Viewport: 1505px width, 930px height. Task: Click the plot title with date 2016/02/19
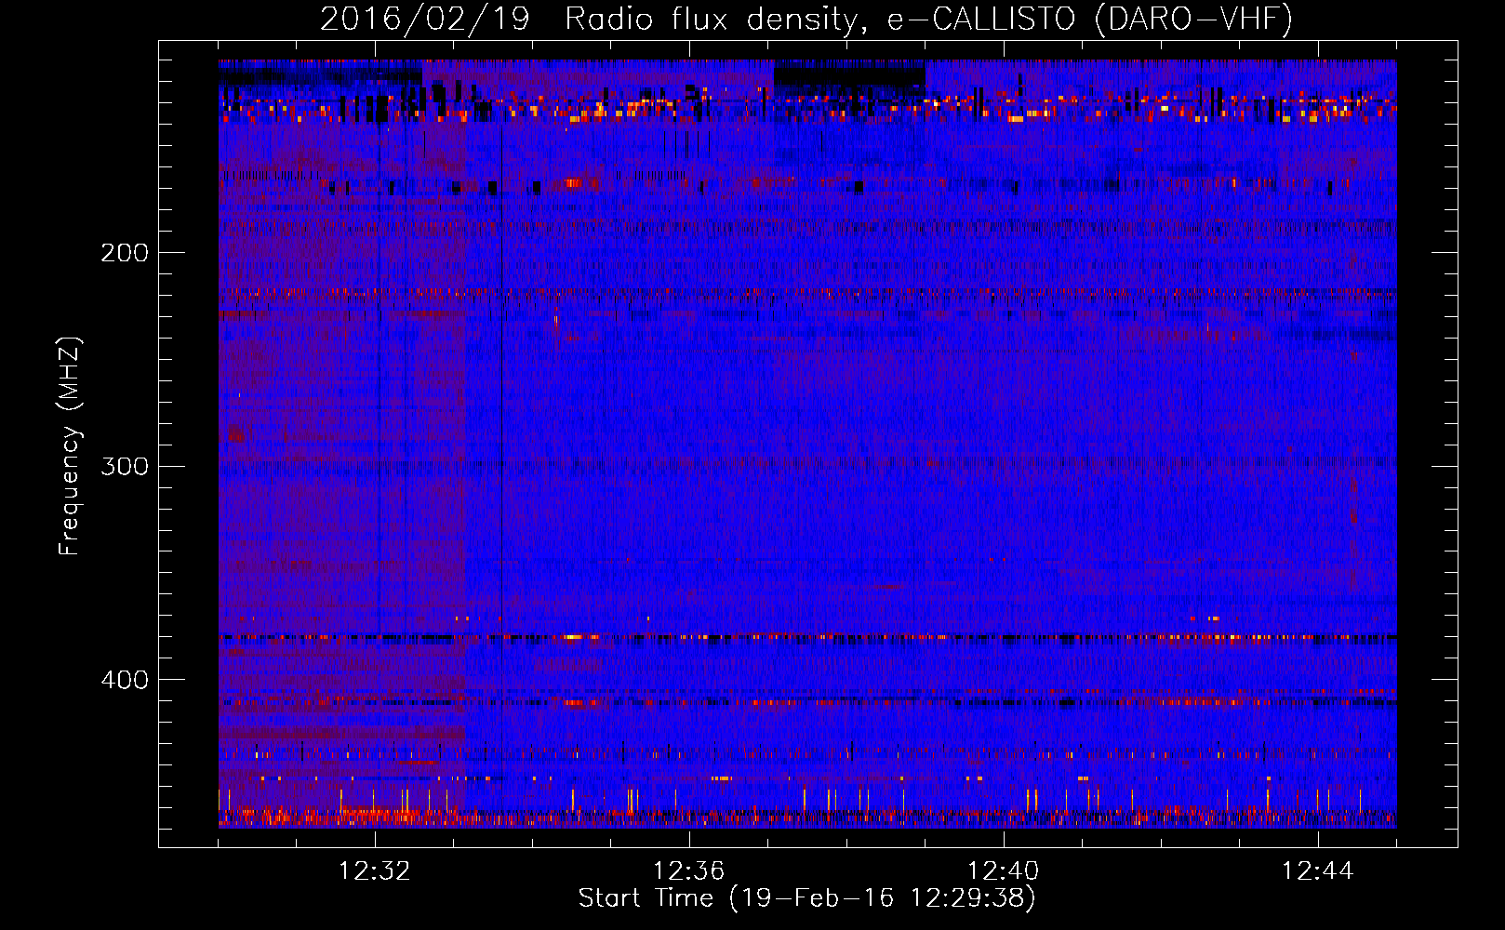806,19
